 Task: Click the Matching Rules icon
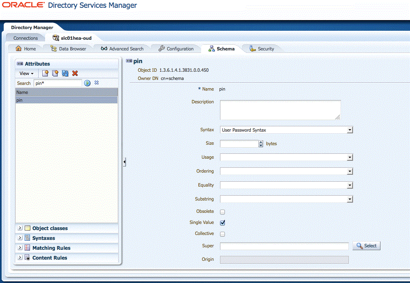coord(27,248)
